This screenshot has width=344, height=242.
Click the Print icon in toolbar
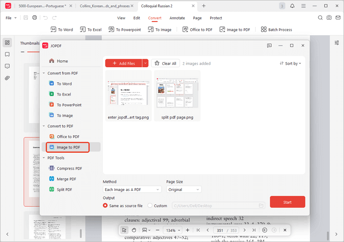34,18
